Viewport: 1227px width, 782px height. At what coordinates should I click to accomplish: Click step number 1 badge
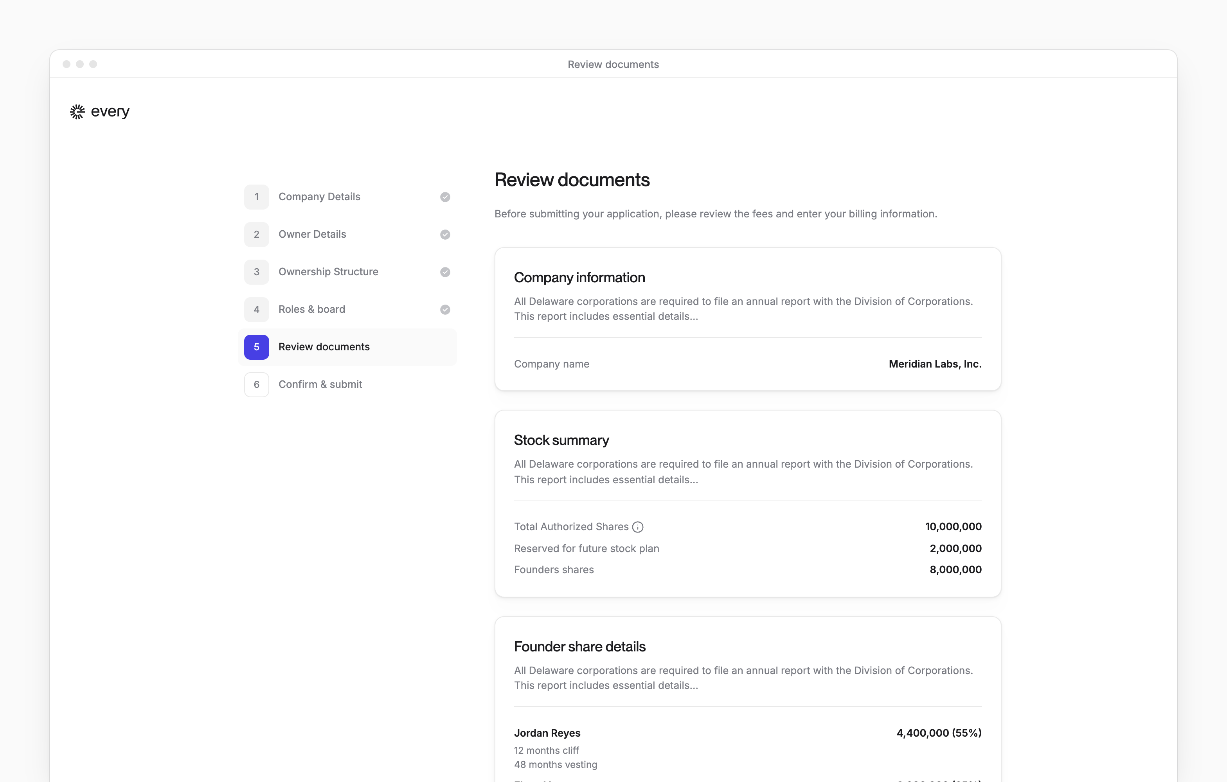256,197
